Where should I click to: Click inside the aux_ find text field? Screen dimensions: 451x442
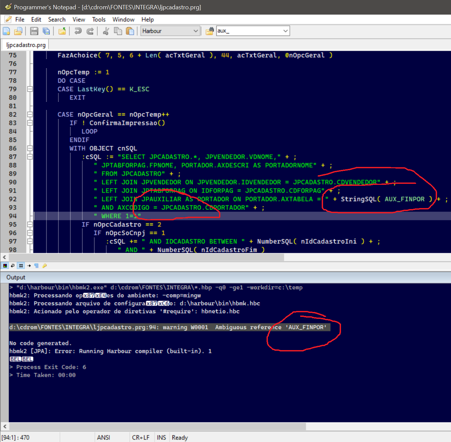click(x=248, y=31)
